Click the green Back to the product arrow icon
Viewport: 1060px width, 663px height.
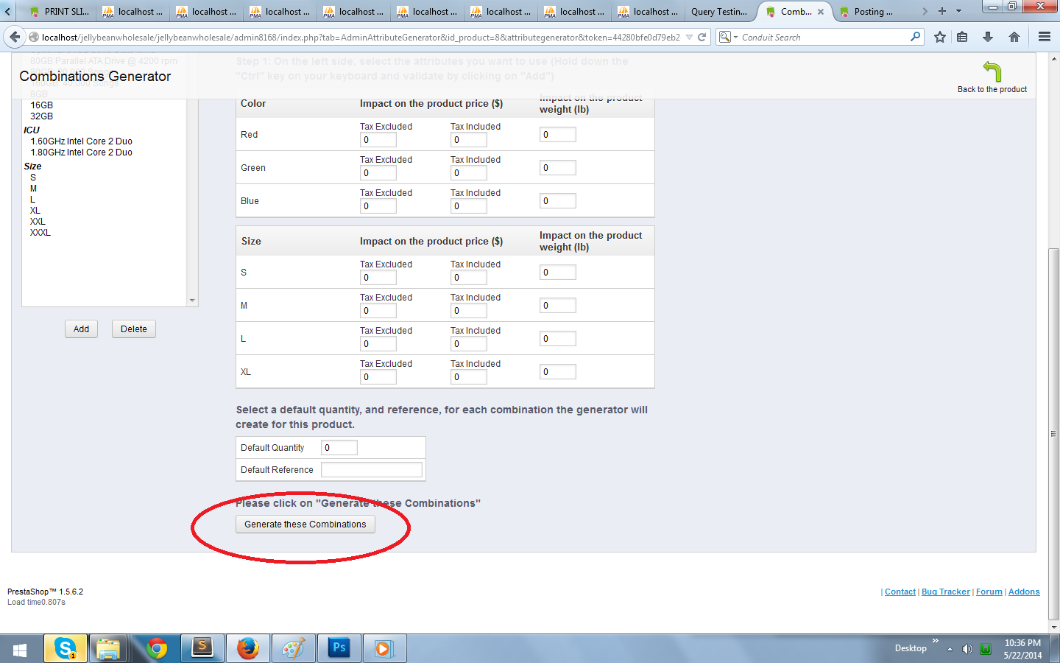(992, 71)
